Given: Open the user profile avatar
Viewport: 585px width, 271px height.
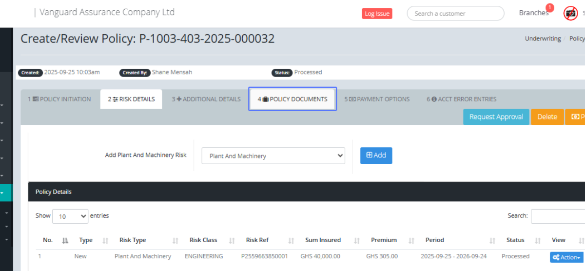Looking at the screenshot, I should 570,13.
